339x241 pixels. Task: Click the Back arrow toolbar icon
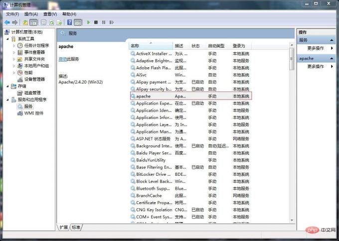tap(7, 22)
